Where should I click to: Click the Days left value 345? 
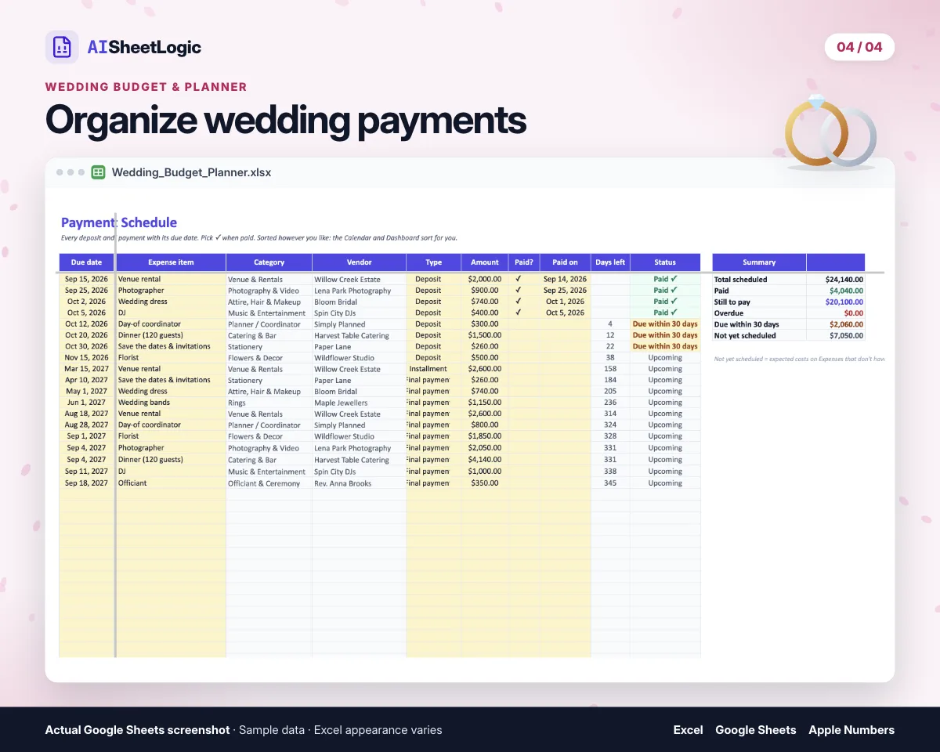610,483
